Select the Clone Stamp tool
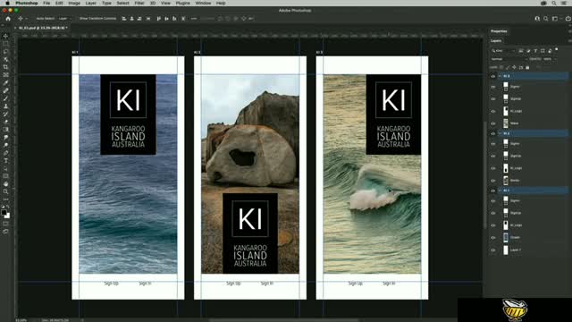The width and height of the screenshot is (572, 322). [5, 106]
